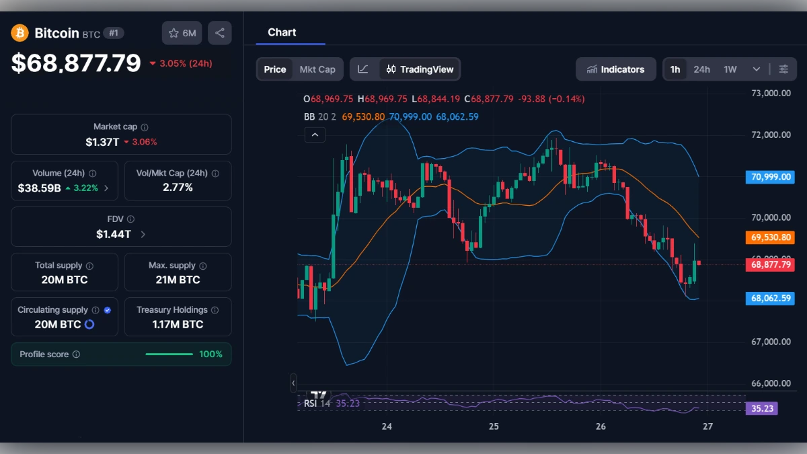
Task: Switch chart to Mkt Cap view
Action: tap(317, 69)
